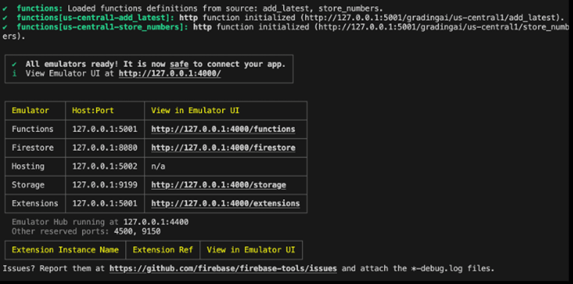Click the Functions host port 127.0.0.1:5001 cell

[x=105, y=129]
